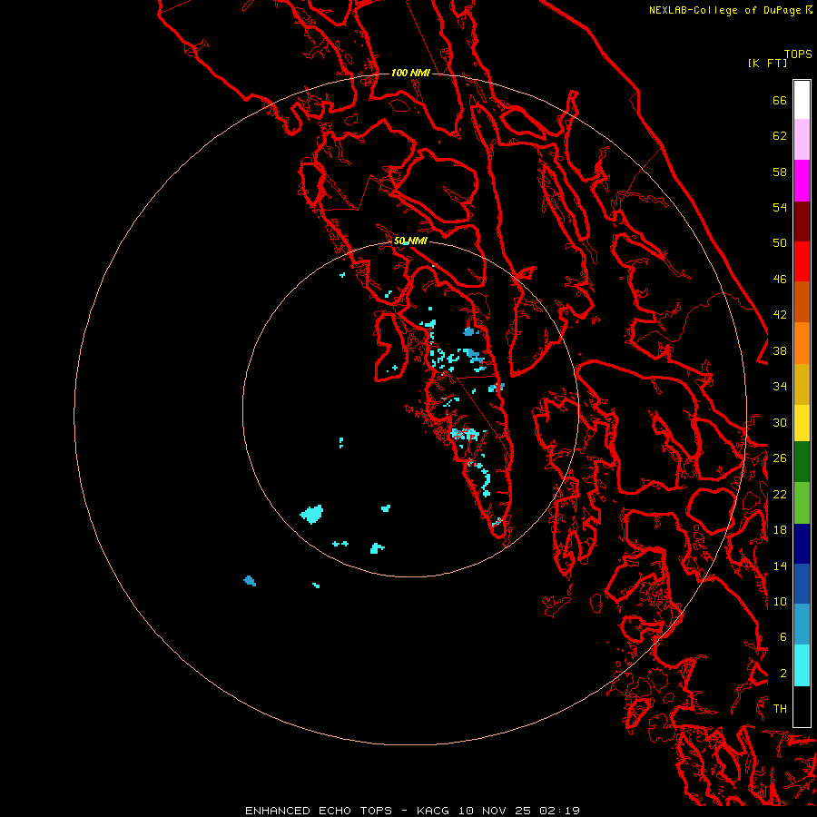The width and height of the screenshot is (817, 817).
Task: Click the legend value '62'
Action: coord(780,136)
